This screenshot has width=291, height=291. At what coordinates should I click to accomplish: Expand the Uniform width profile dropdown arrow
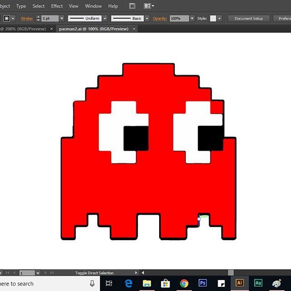pyautogui.click(x=105, y=18)
